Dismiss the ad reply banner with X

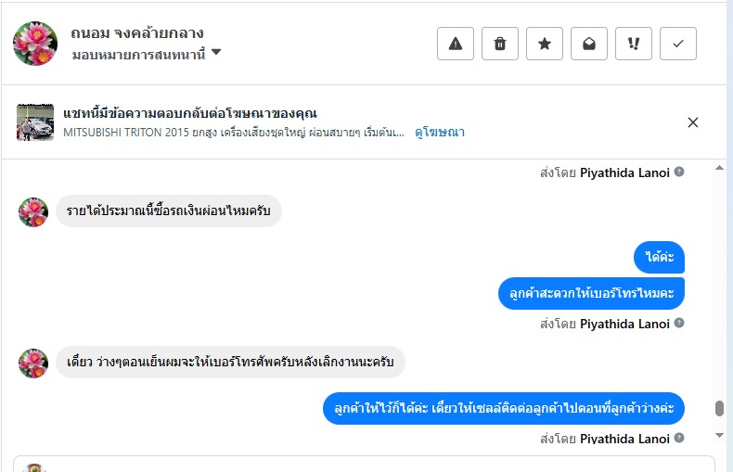pos(692,122)
